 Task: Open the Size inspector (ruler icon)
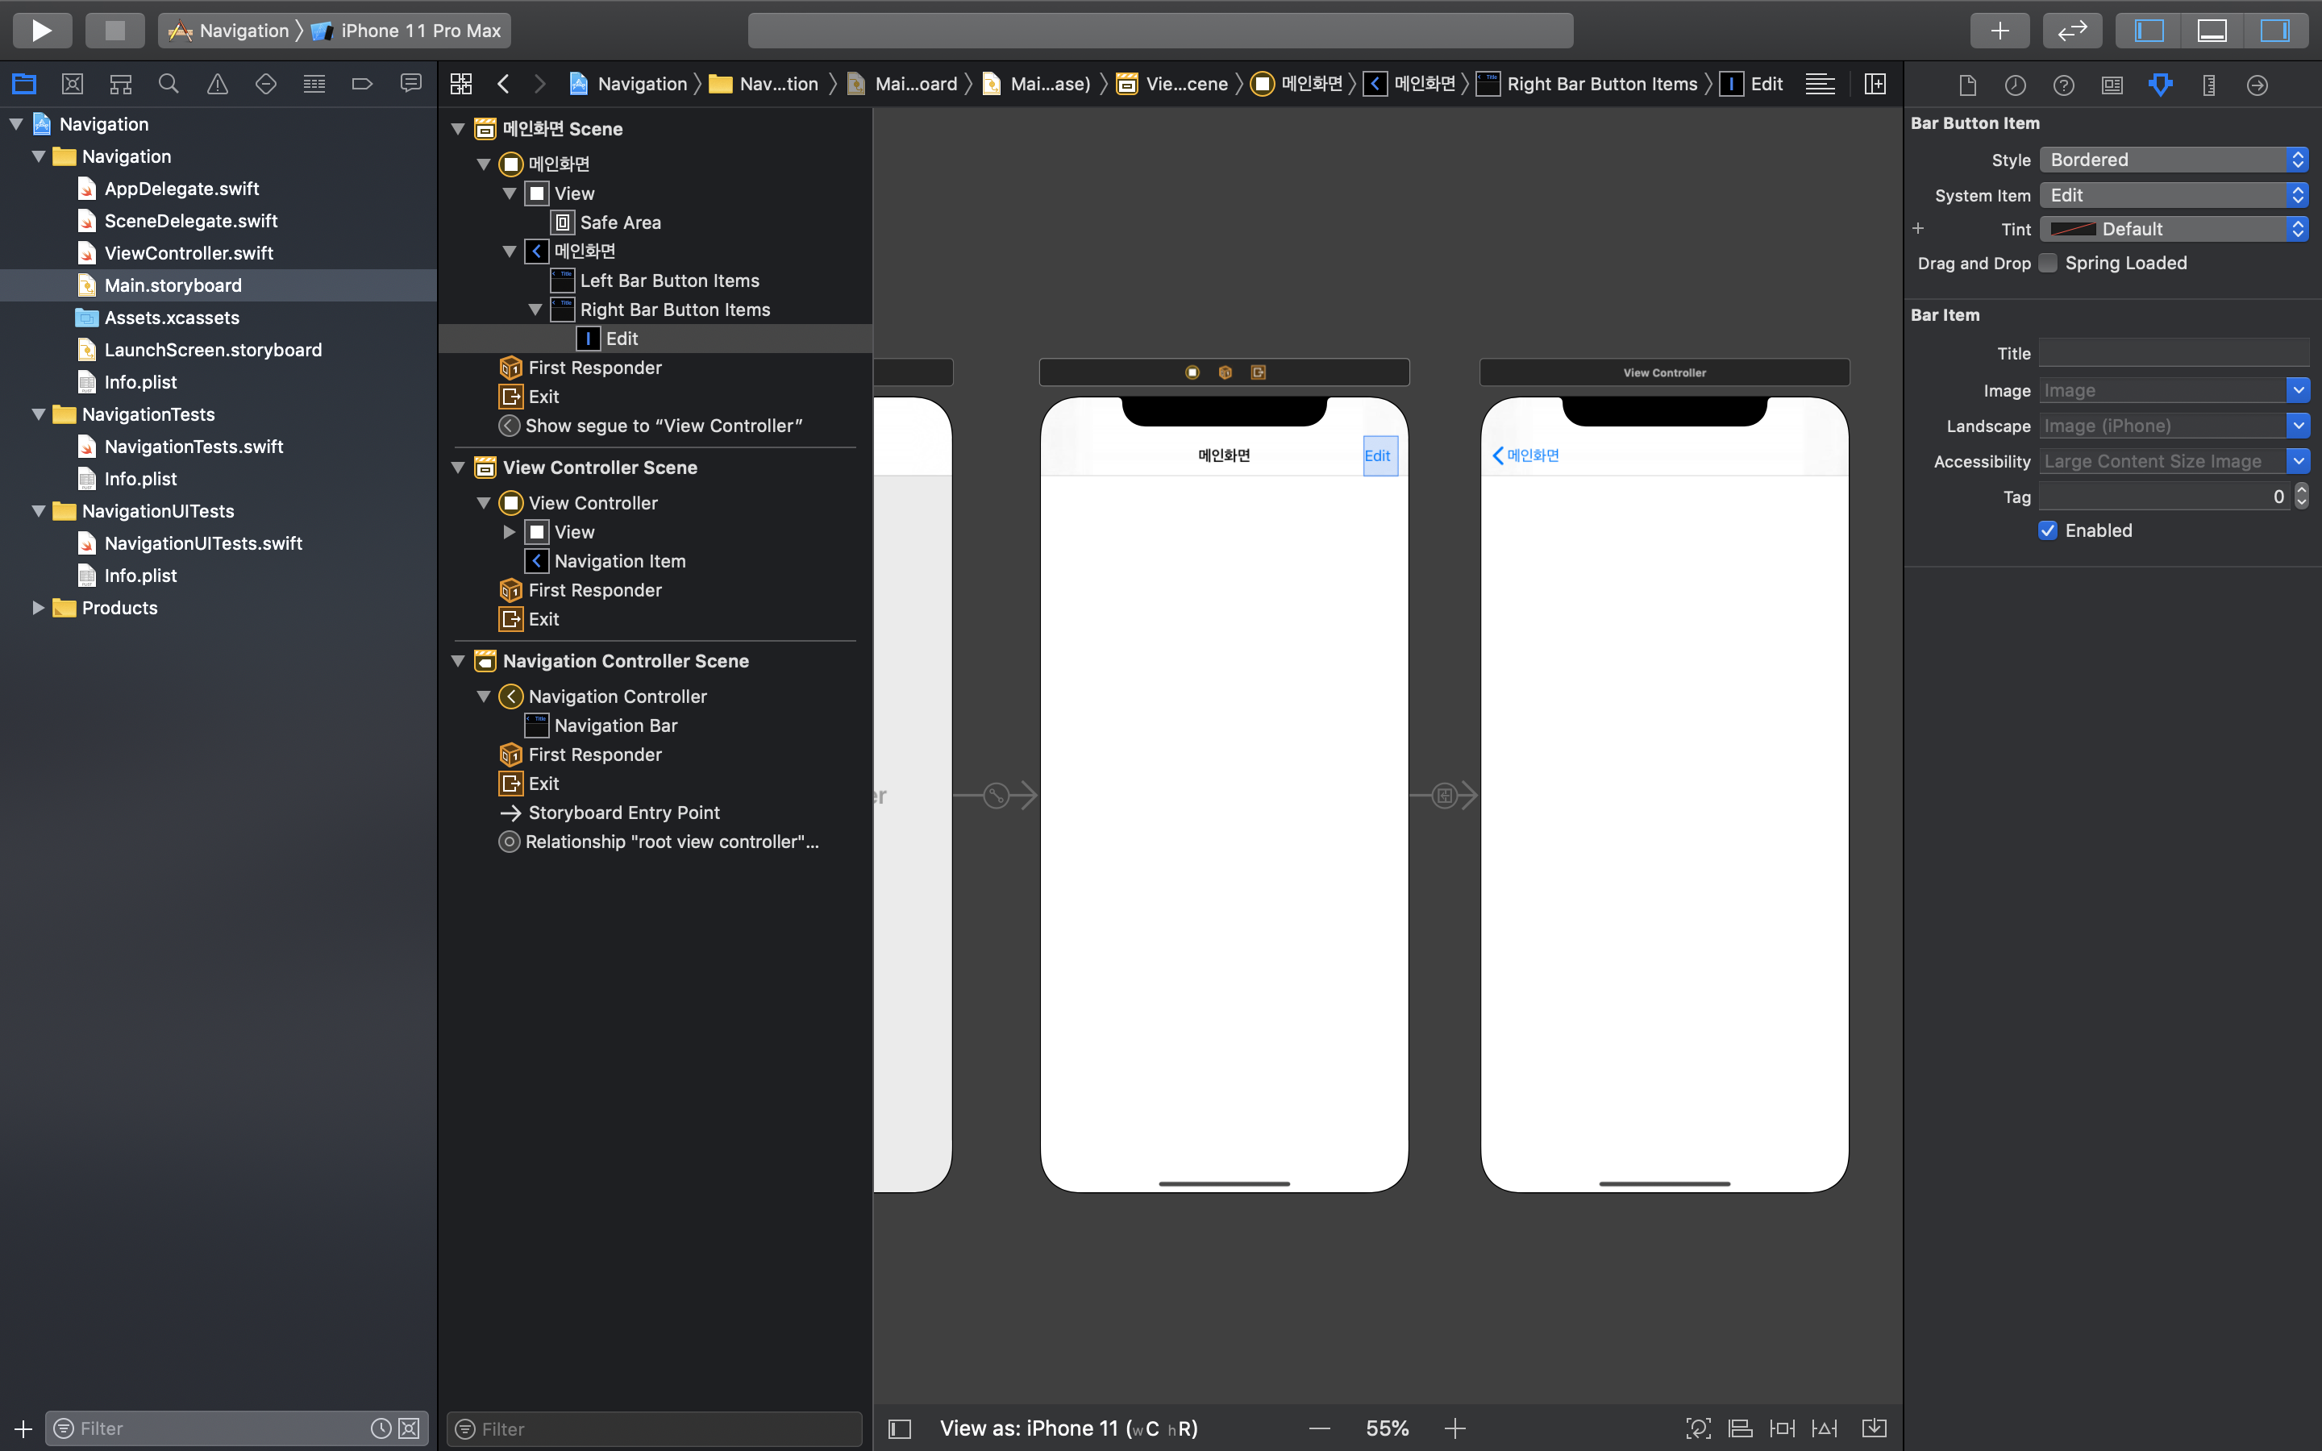pos(2209,85)
